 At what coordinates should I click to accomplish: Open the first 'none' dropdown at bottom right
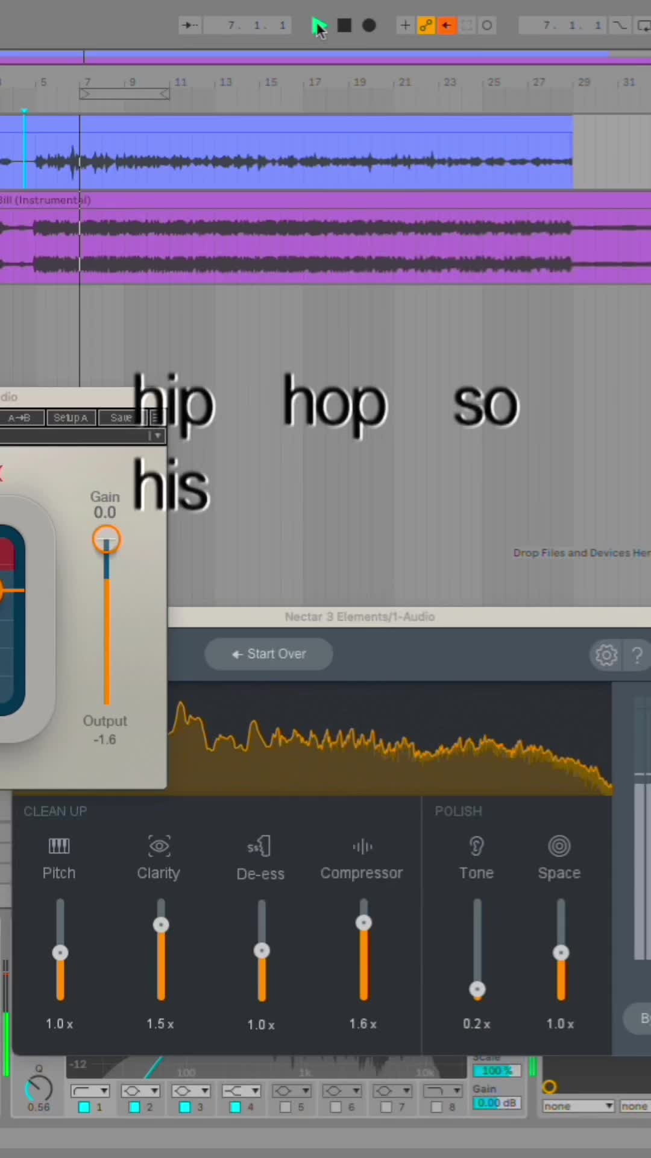(x=578, y=1106)
